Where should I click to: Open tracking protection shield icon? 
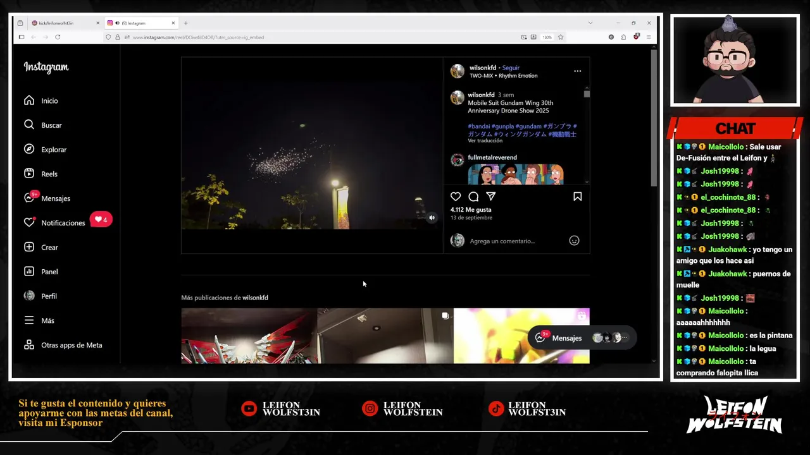tap(108, 37)
